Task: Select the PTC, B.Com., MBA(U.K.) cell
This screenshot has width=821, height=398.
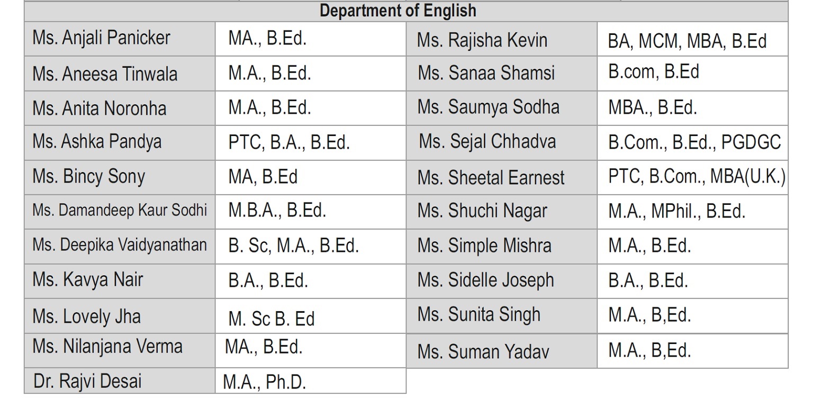Action: tap(692, 177)
